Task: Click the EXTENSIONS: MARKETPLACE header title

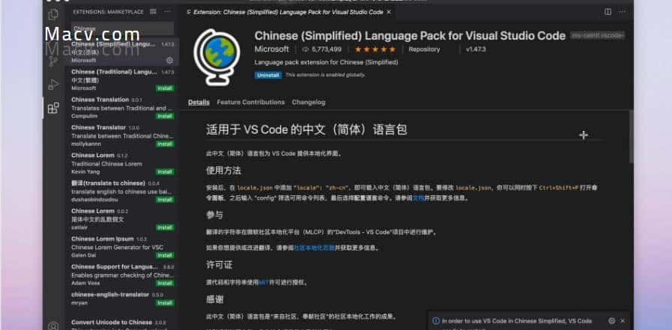Action: point(108,12)
